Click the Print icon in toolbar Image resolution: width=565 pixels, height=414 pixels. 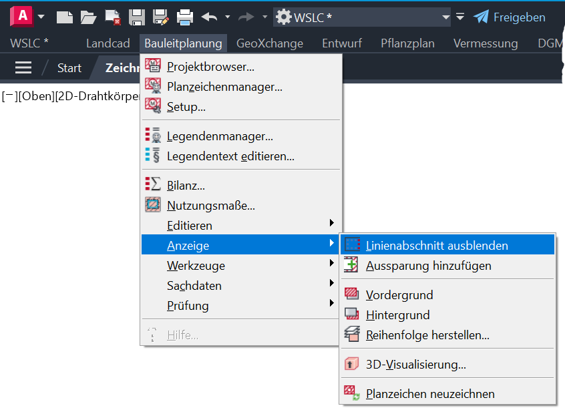[x=185, y=17]
